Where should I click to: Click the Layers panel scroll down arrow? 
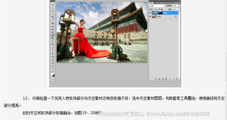pyautogui.click(x=179, y=77)
